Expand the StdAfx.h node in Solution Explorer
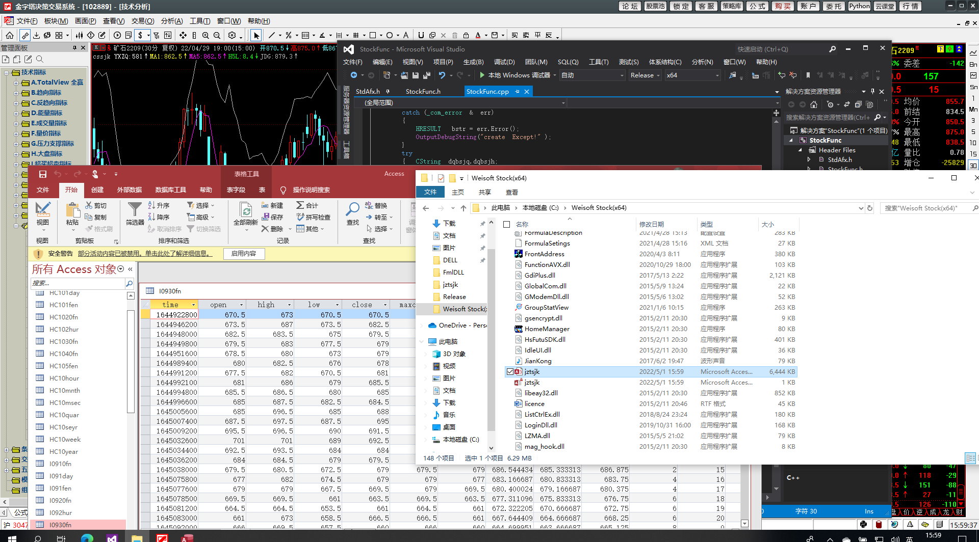979x542 pixels. pos(809,160)
